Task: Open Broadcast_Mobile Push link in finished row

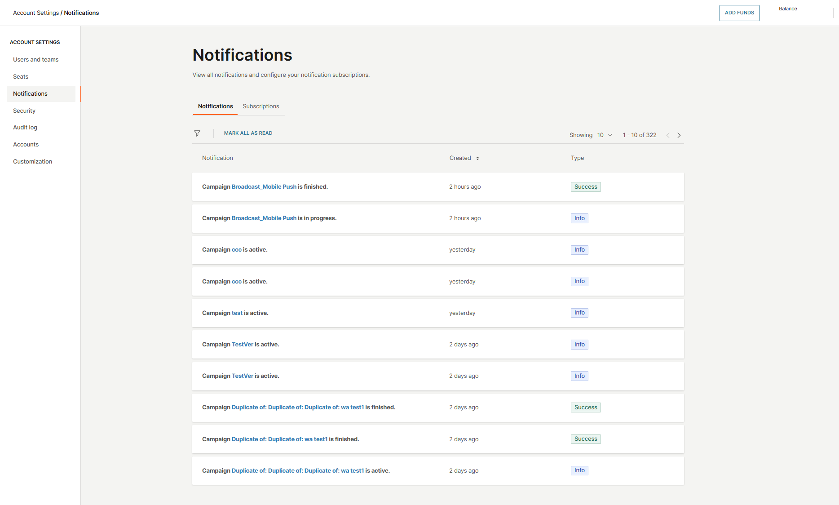Action: pos(264,187)
